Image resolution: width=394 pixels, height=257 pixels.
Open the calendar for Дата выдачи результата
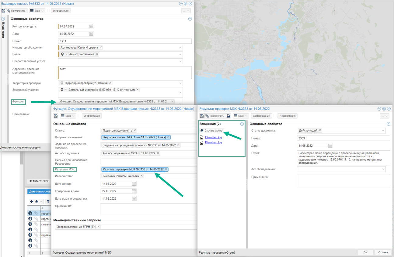134,198
